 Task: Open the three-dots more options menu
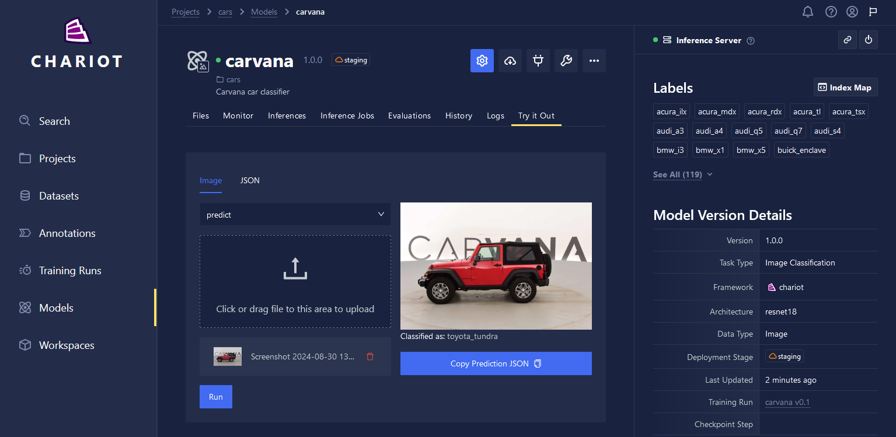[594, 61]
